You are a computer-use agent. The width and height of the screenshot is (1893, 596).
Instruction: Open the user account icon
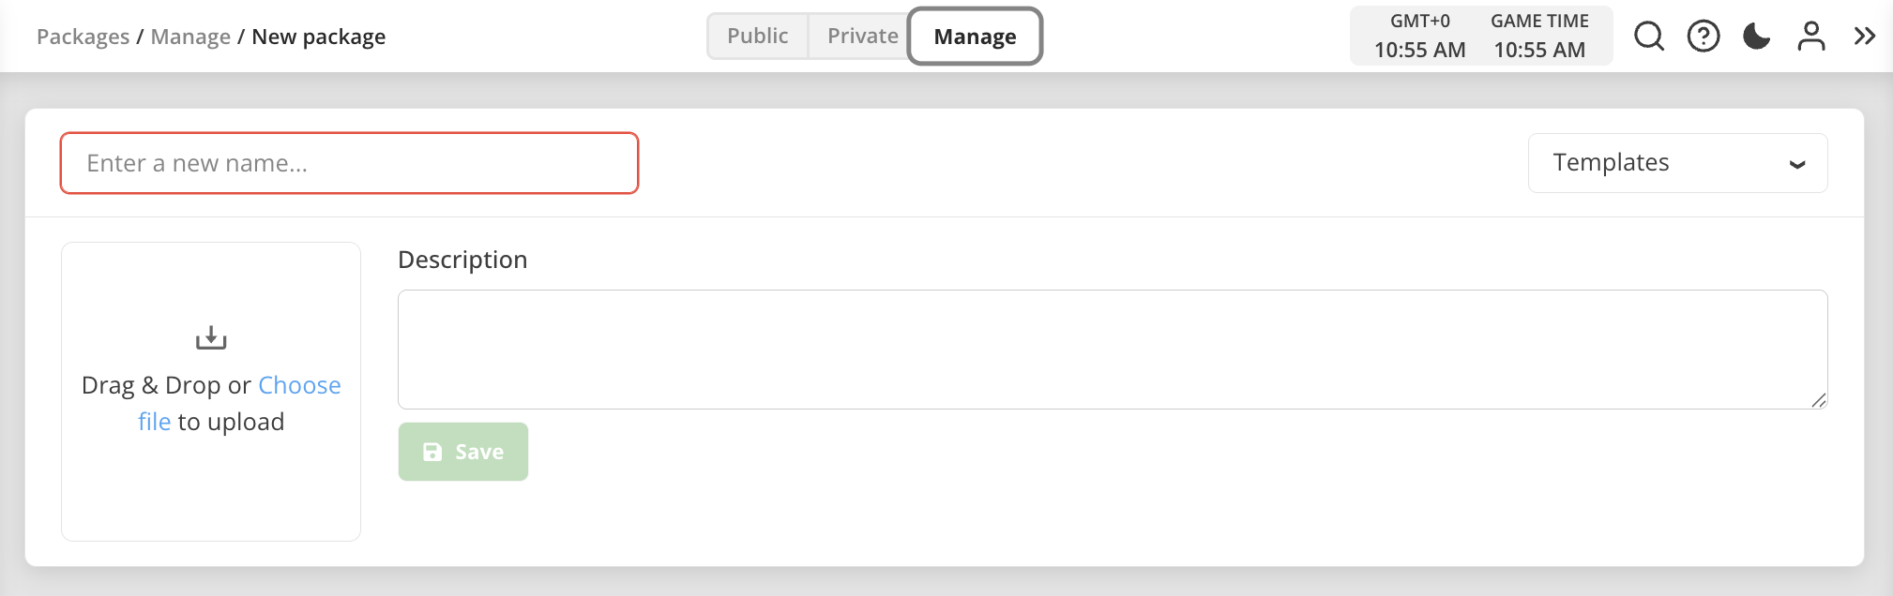(1810, 37)
